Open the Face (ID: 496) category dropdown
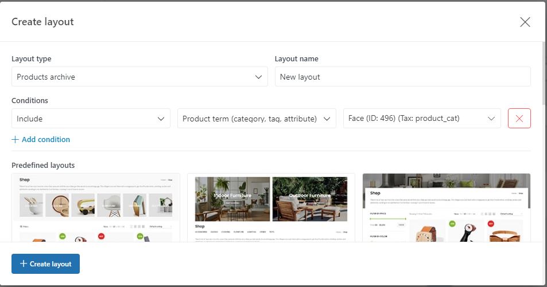 422,119
